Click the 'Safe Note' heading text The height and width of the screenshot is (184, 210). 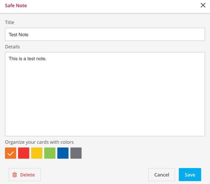point(16,6)
